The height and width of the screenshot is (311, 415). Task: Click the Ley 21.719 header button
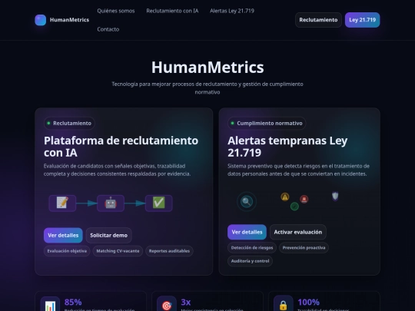click(x=362, y=20)
